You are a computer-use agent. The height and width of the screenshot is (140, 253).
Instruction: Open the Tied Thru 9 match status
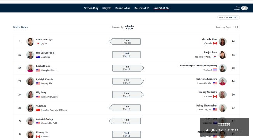[x=126, y=55]
